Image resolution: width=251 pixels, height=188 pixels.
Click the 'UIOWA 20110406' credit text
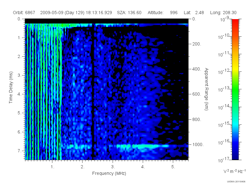coord(236,182)
